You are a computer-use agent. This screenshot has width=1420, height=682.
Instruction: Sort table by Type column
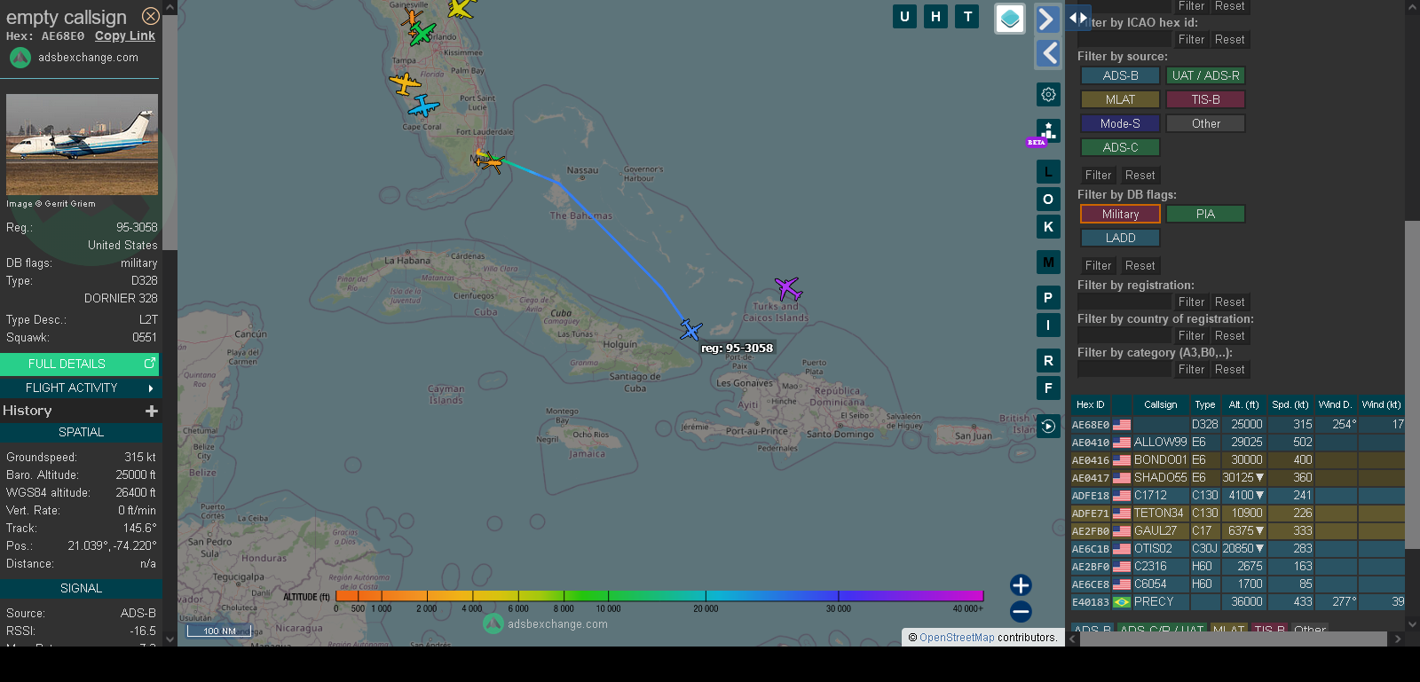coord(1204,405)
